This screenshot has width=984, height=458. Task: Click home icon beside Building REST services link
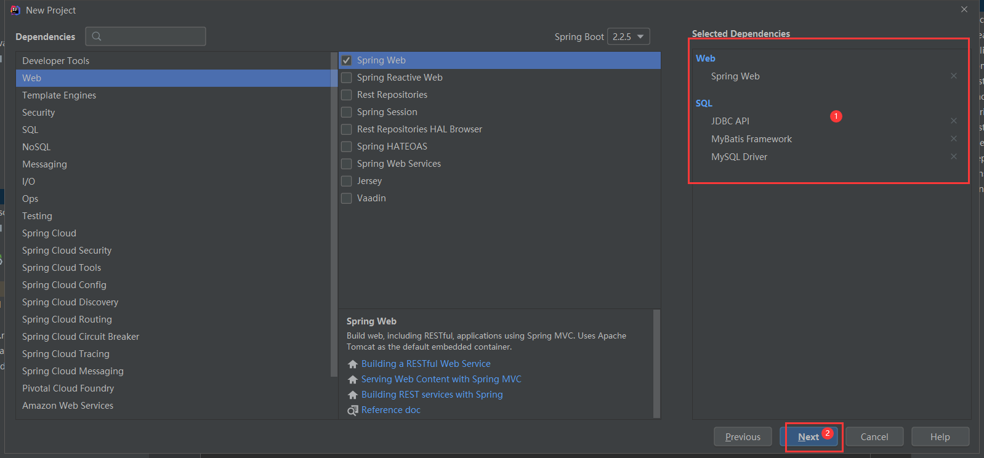coord(353,395)
